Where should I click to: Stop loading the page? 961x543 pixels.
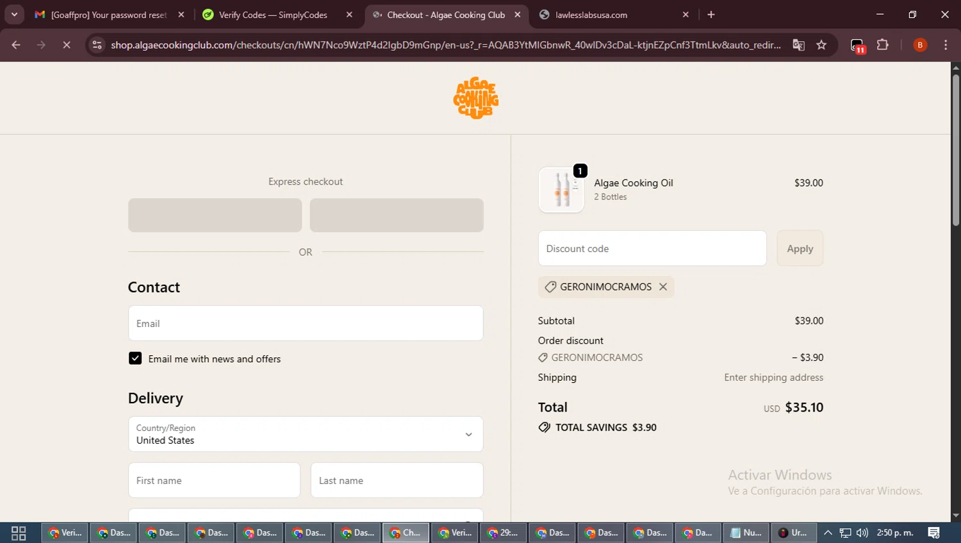coord(67,45)
